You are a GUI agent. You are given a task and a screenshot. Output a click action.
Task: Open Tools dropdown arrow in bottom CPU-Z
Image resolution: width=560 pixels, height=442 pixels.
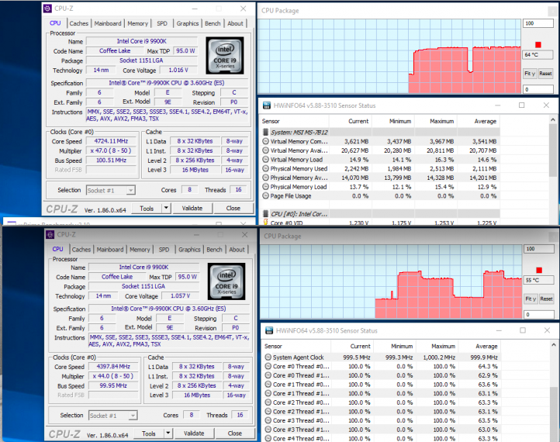(x=168, y=433)
